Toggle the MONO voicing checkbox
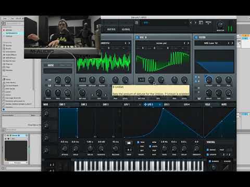The width and height of the screenshot is (250, 187). [207, 150]
